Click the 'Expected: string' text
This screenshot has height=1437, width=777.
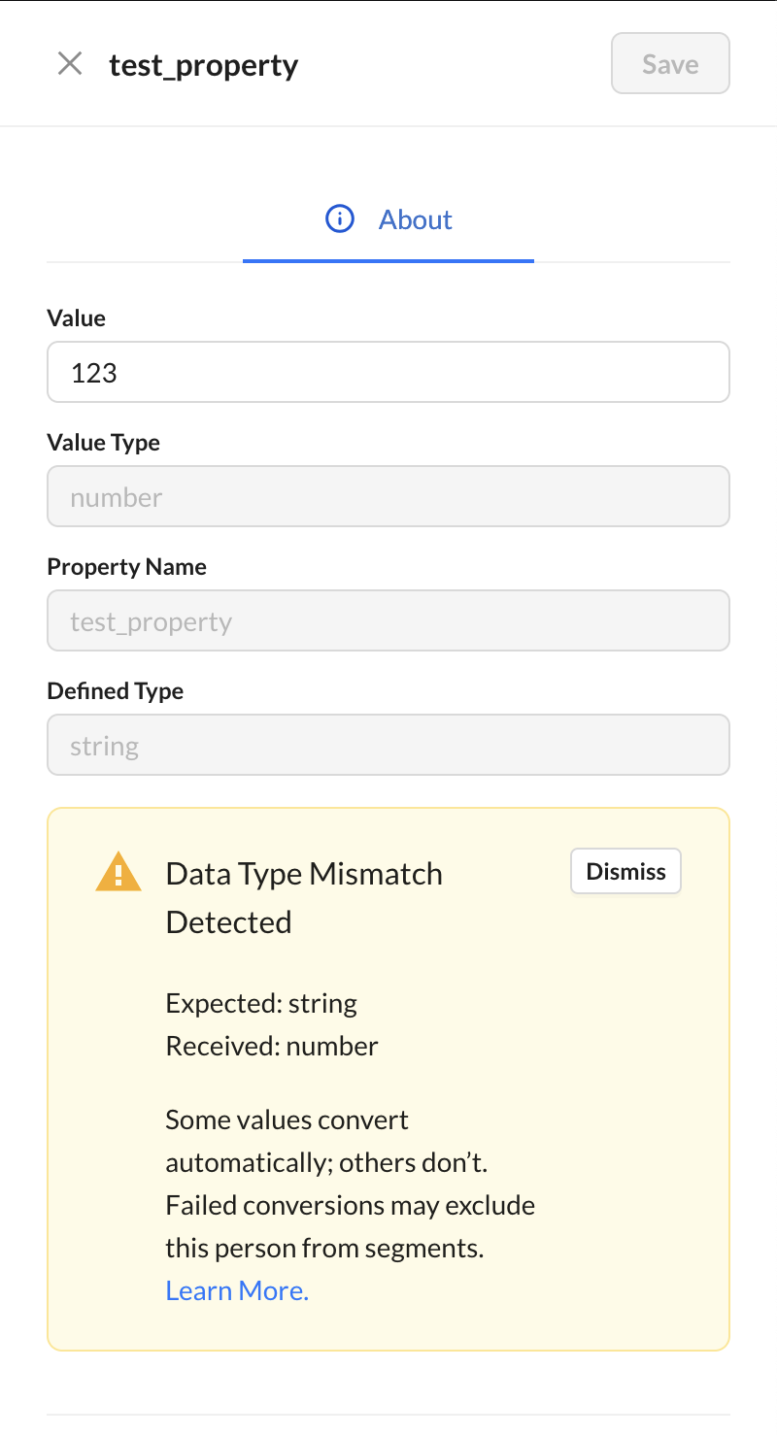pyautogui.click(x=261, y=1003)
